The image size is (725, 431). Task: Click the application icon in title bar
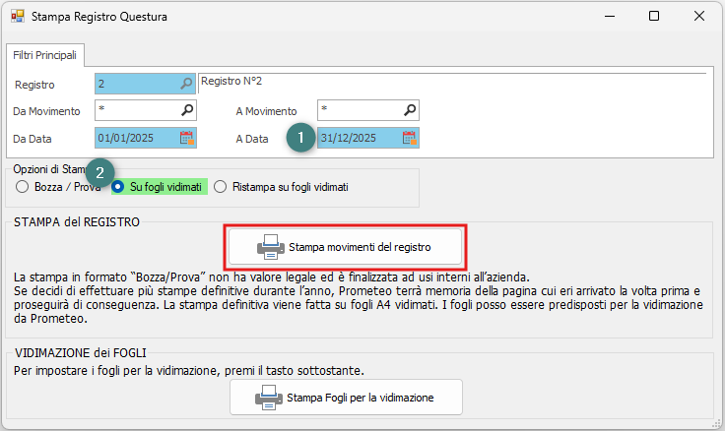coord(17,17)
